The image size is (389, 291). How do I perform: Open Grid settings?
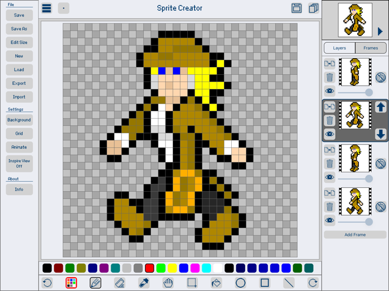[19, 134]
